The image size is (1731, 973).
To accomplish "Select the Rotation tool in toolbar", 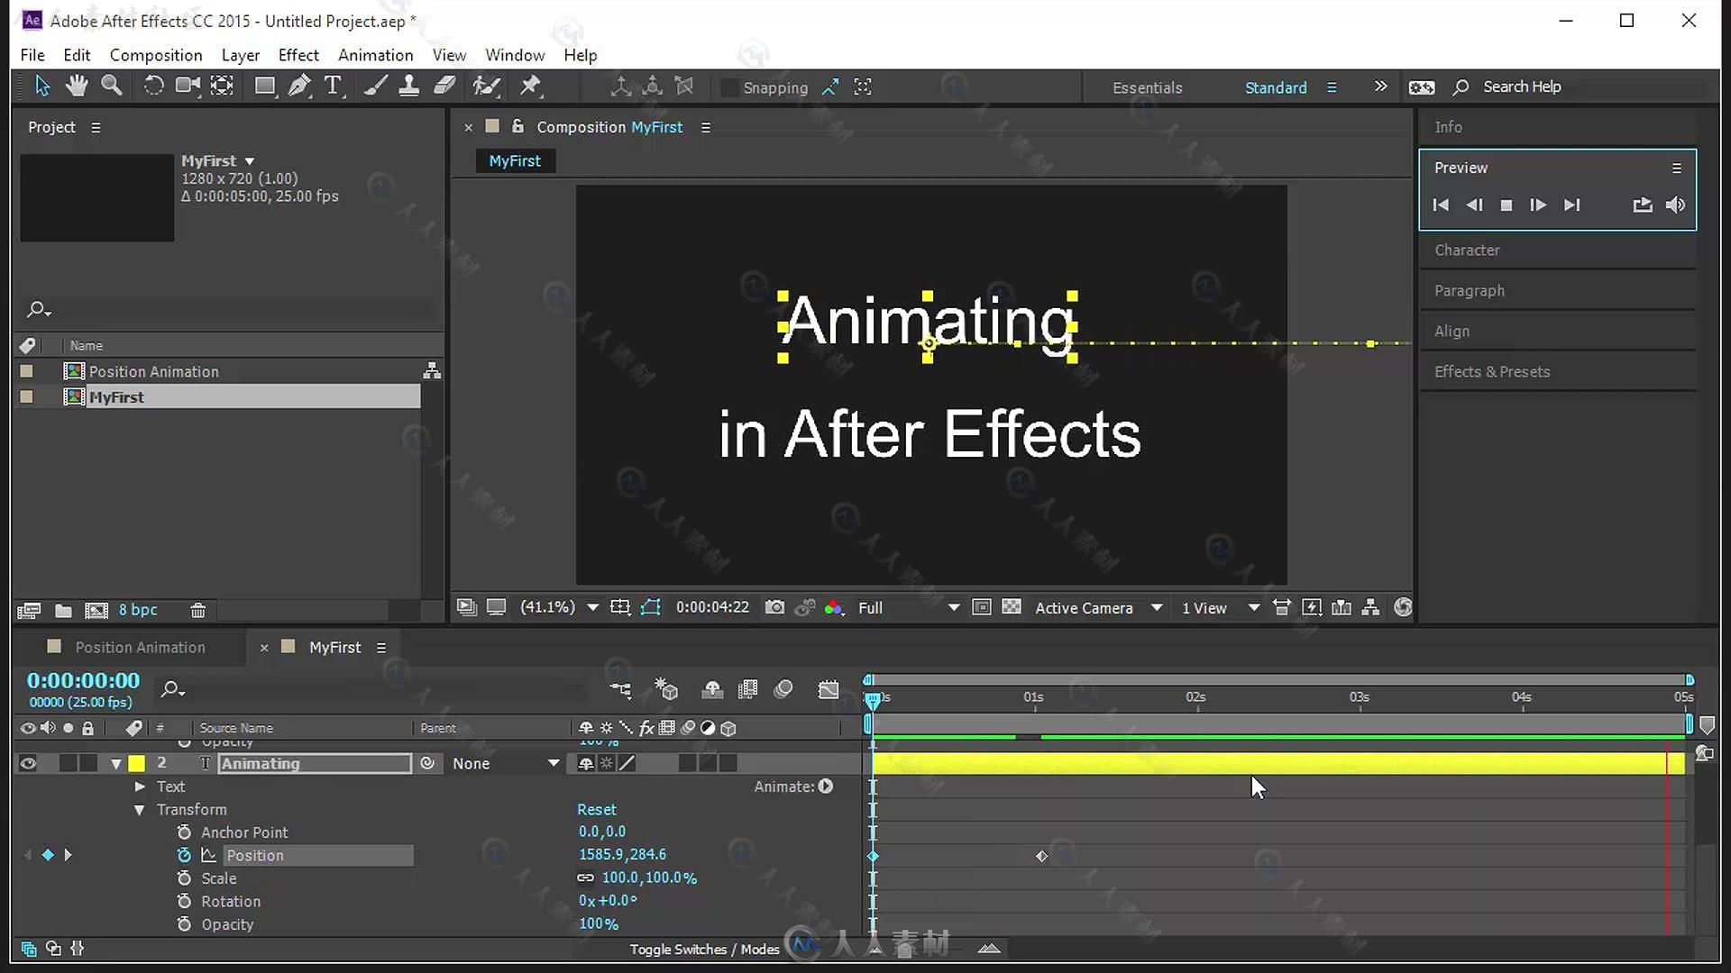I will [152, 86].
